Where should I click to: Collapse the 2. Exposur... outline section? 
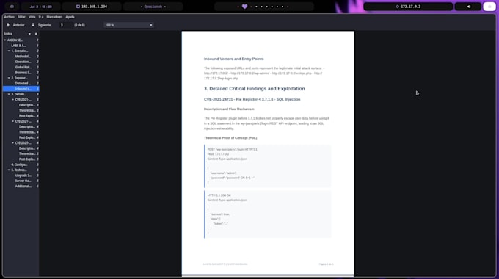pos(9,78)
